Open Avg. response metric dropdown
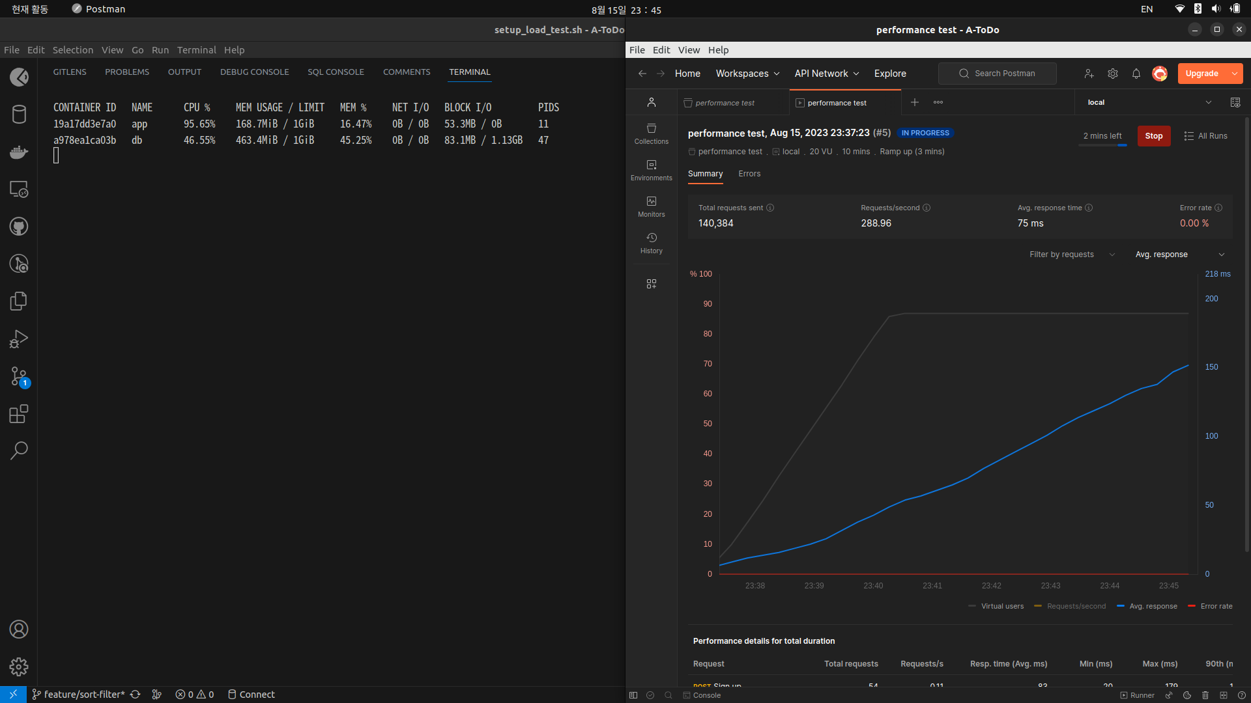Screen dimensions: 1251x703 pyautogui.click(x=1180, y=255)
